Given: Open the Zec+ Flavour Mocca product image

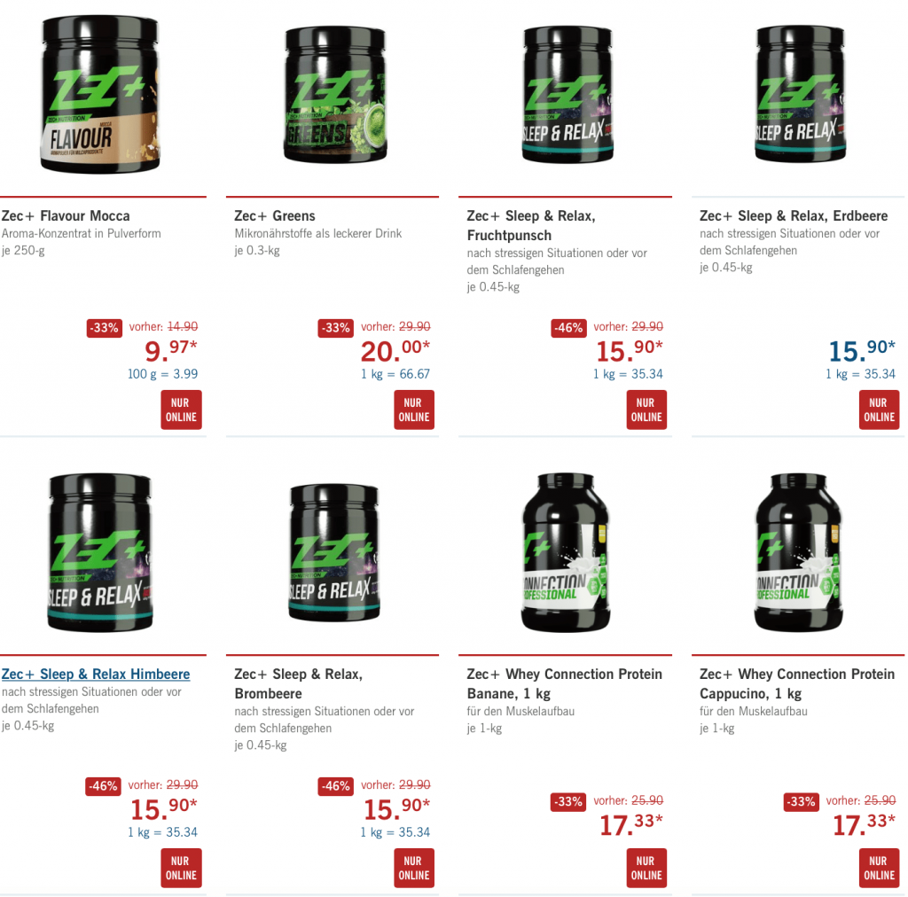Looking at the screenshot, I should click(x=99, y=94).
